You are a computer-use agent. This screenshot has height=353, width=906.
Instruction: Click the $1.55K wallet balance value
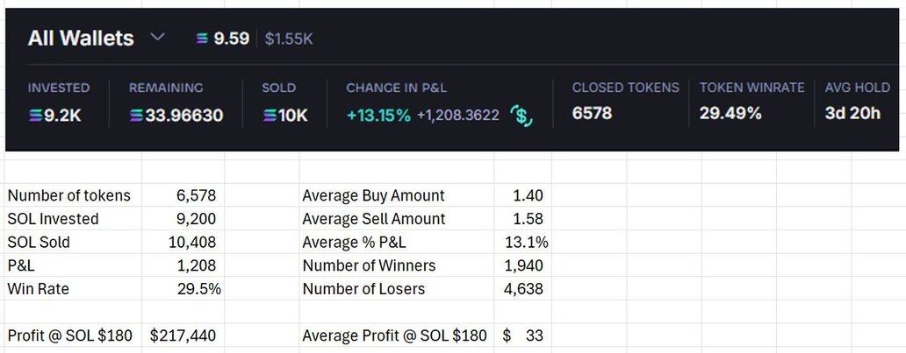[289, 39]
